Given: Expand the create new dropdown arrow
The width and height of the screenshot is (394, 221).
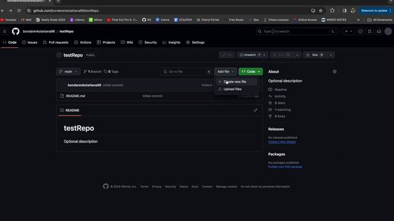Looking at the screenshot, I should click(x=352, y=31).
